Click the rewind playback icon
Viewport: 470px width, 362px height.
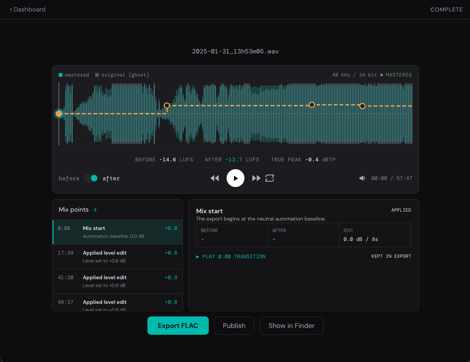tap(215, 178)
